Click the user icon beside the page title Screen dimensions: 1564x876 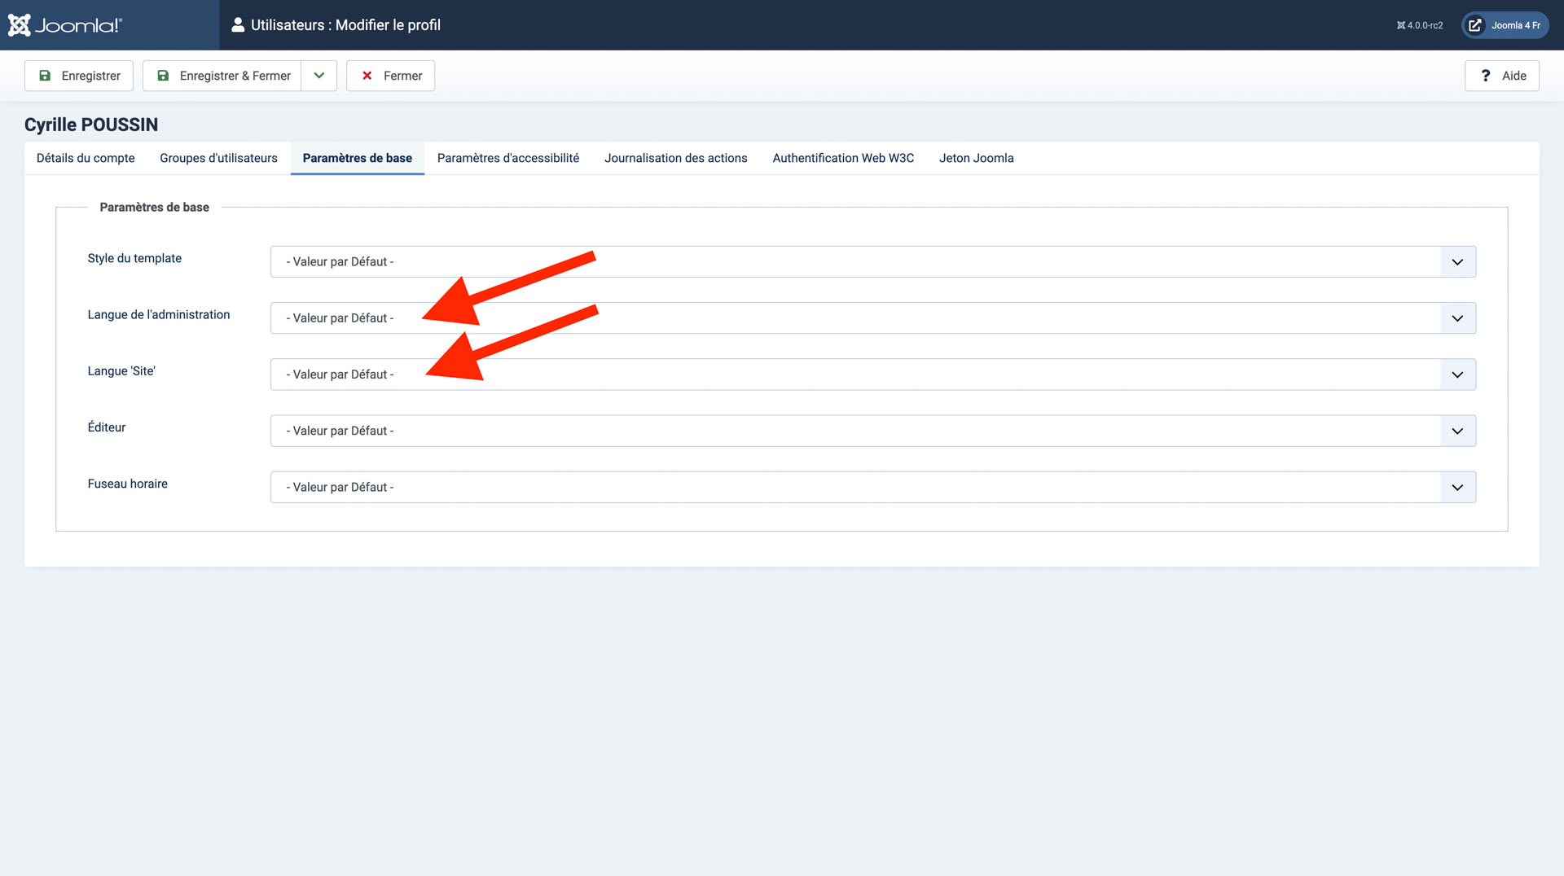coord(238,25)
